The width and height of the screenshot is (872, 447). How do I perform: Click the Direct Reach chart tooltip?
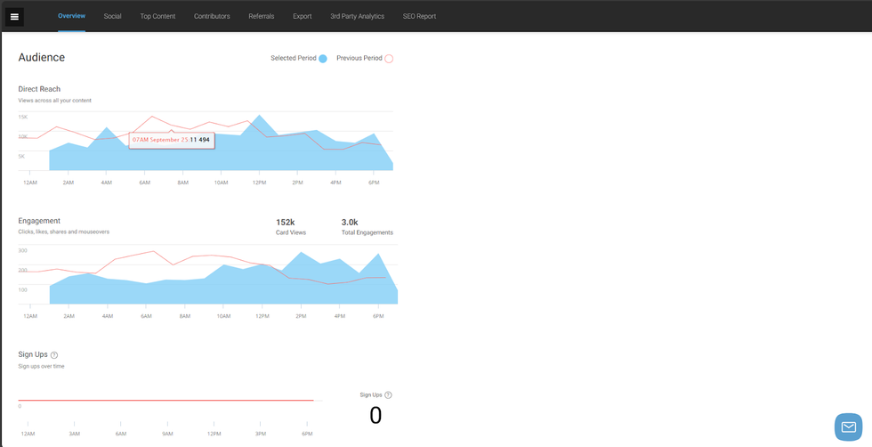pyautogui.click(x=171, y=140)
